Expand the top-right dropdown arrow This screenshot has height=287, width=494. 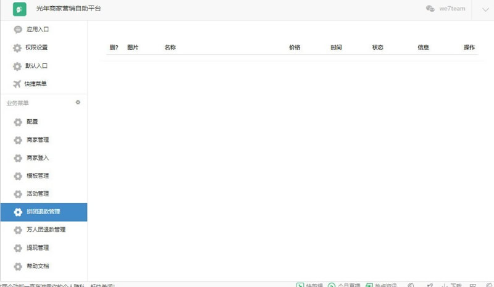point(484,9)
